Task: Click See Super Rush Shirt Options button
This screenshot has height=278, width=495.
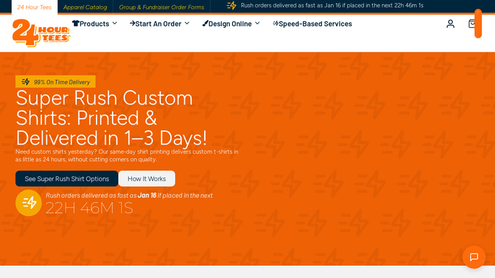Action: pyautogui.click(x=67, y=179)
